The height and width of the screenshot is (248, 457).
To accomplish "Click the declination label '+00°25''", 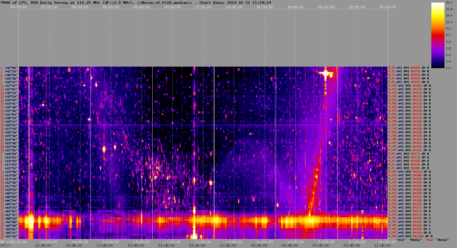I will tap(11, 219).
